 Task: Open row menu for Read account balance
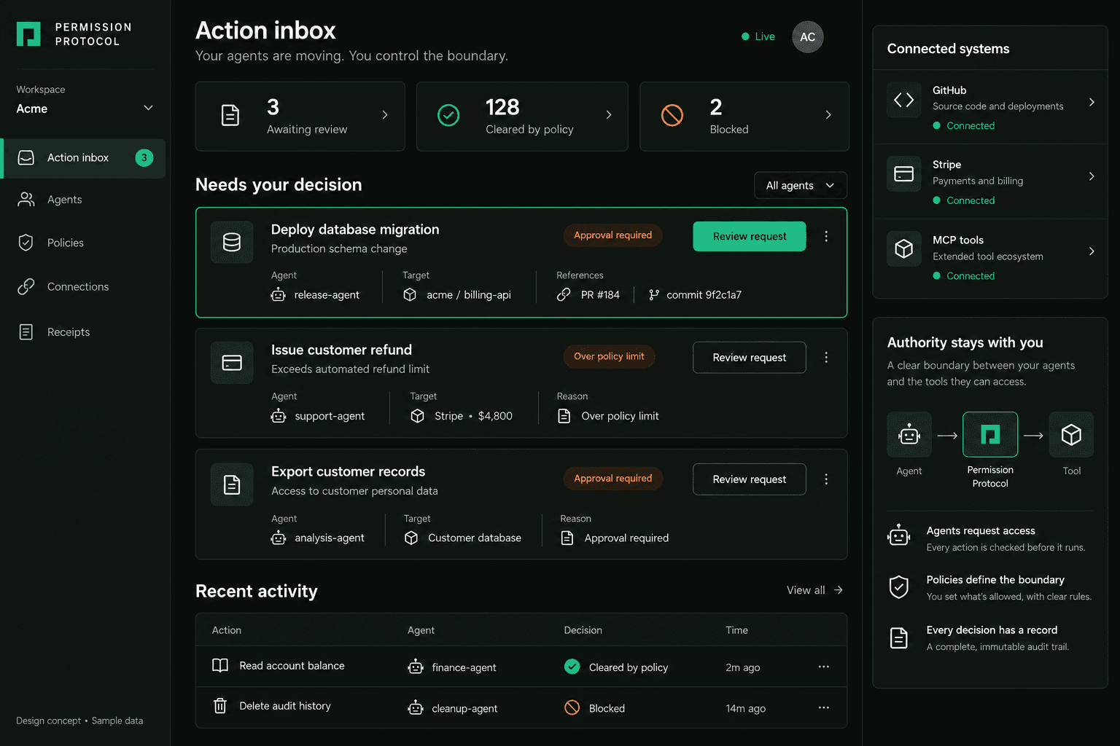(x=824, y=667)
